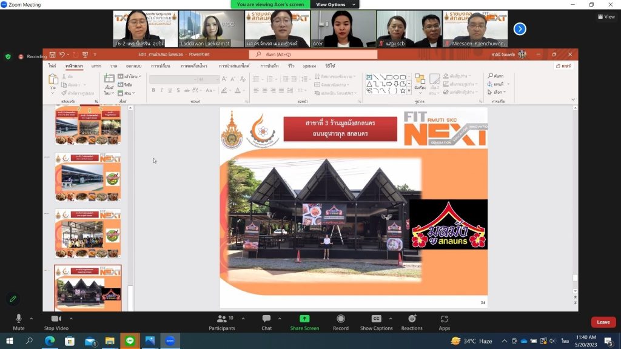Show next participants with the blue arrow
Screen dimensions: 621x349
tap(520, 28)
